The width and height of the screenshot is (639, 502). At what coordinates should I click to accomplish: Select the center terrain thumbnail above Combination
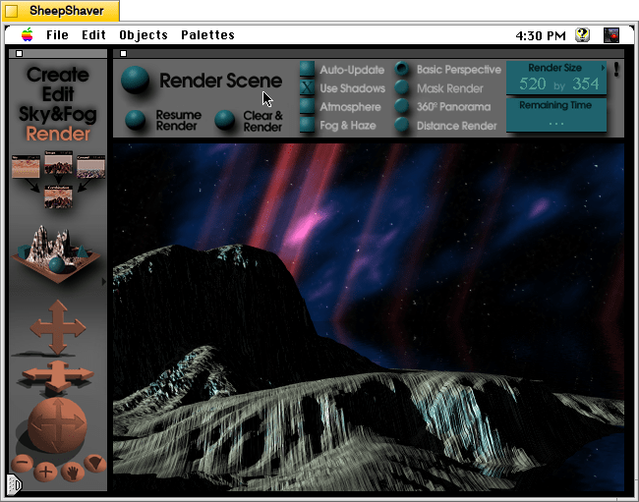click(x=58, y=162)
